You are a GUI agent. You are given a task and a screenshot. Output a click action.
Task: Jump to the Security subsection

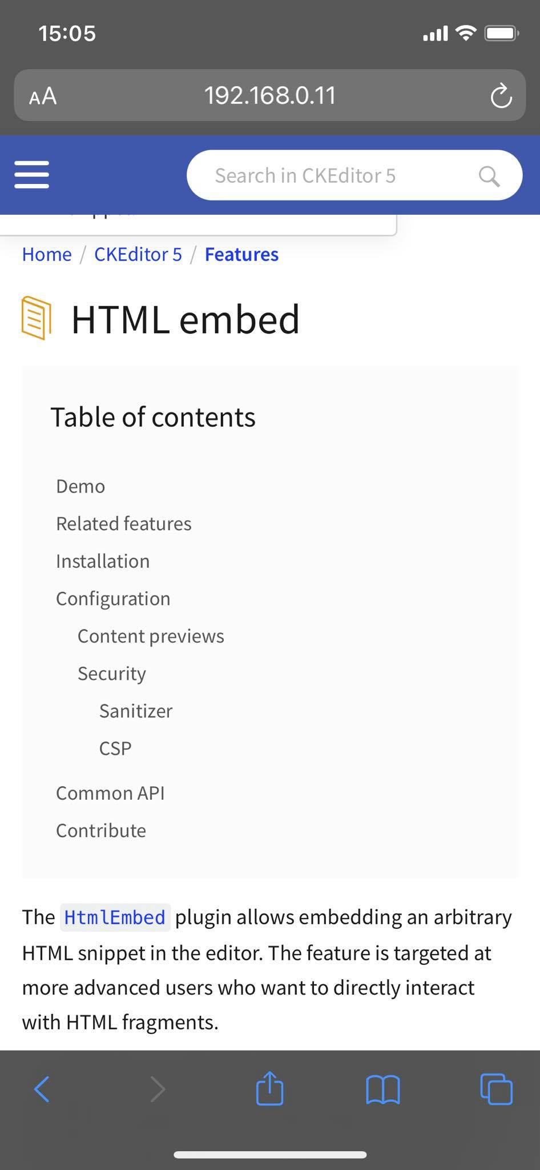(x=111, y=674)
